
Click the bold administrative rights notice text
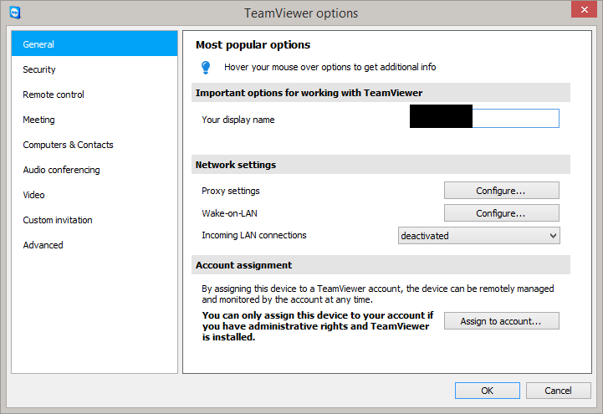[x=318, y=326]
